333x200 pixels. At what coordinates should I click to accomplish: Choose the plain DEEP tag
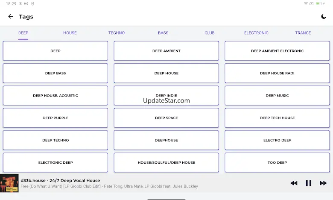tap(55, 51)
